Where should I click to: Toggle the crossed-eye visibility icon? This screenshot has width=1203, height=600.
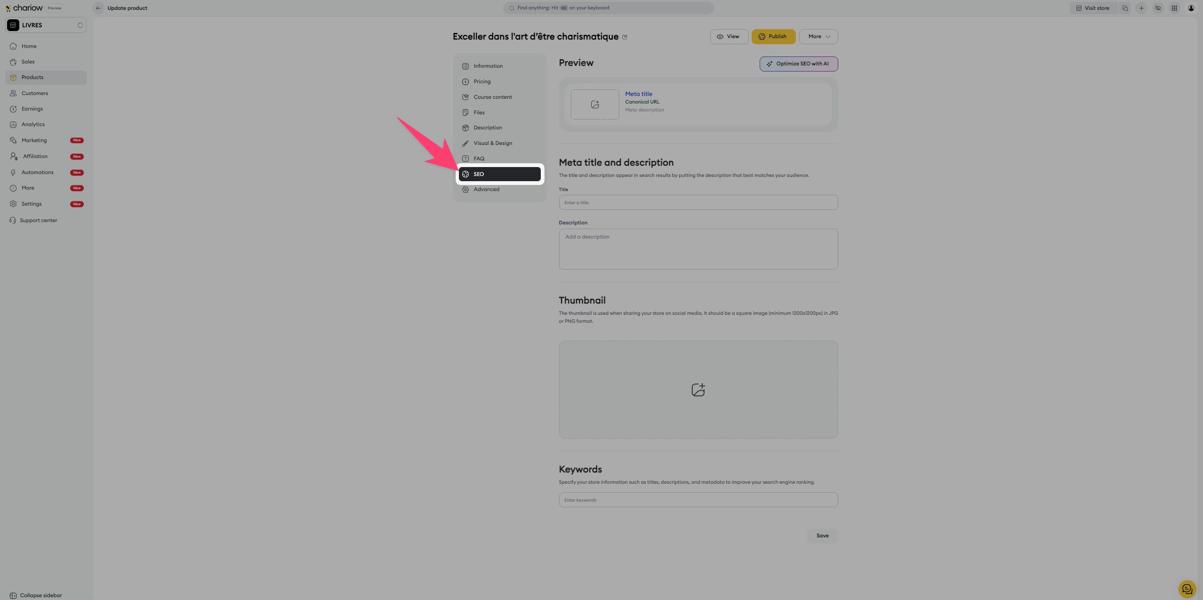coord(1158,8)
